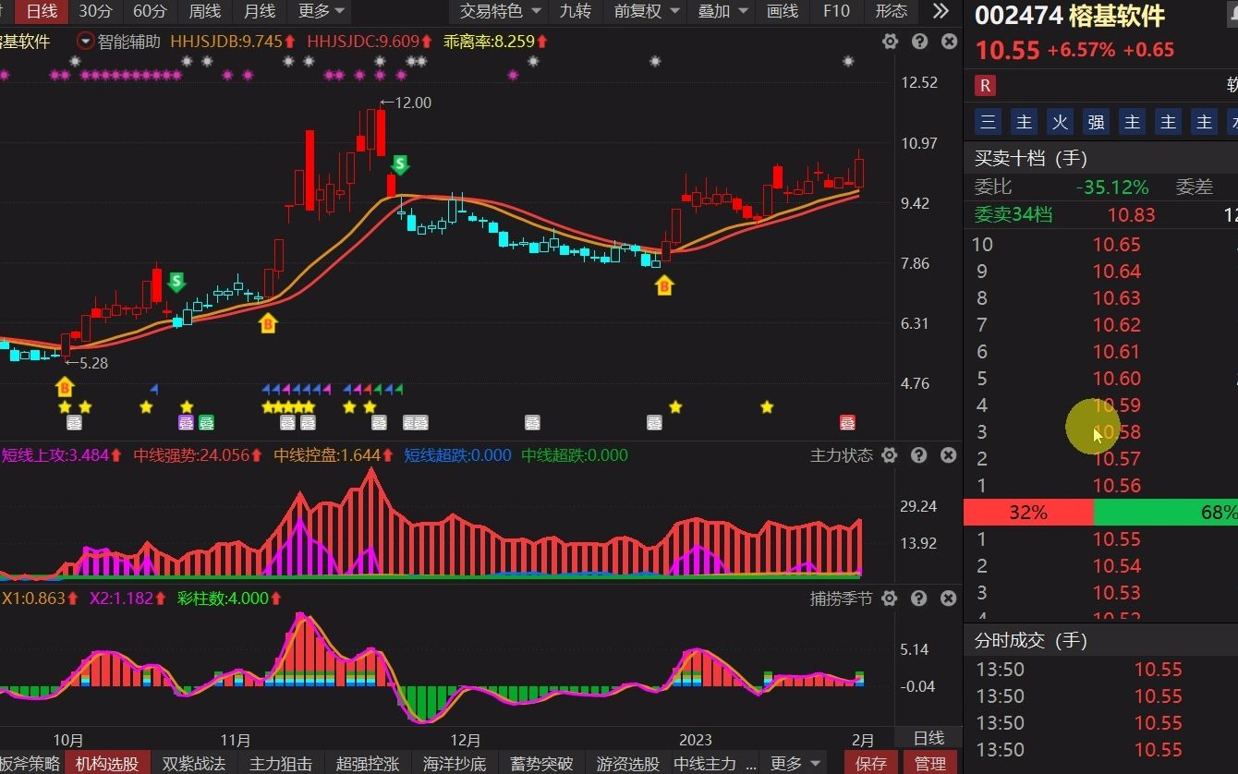Click the stock title 002474 榕基软件
This screenshot has height=774, width=1238.
(1070, 16)
